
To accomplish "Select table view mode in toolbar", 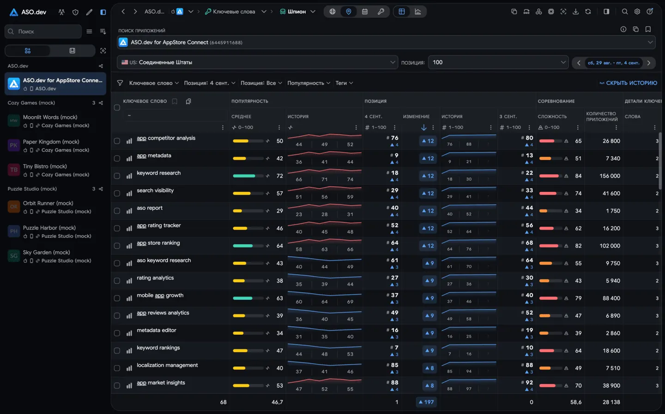I will (x=402, y=12).
